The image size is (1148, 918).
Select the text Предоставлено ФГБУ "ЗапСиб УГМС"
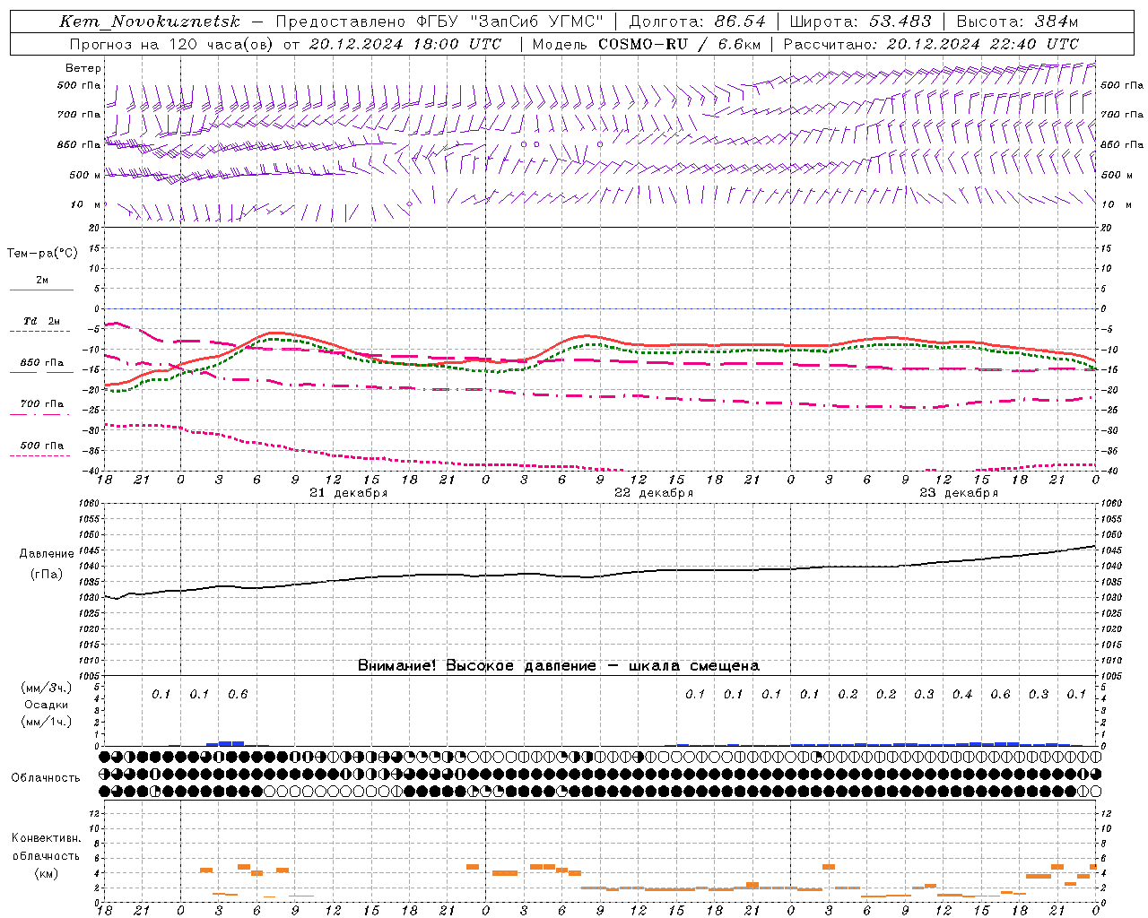point(439,22)
